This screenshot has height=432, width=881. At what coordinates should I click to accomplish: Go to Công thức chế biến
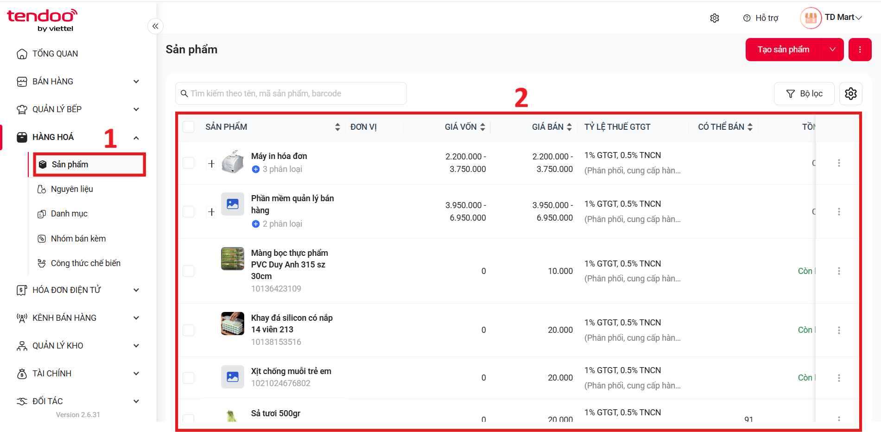[86, 263]
